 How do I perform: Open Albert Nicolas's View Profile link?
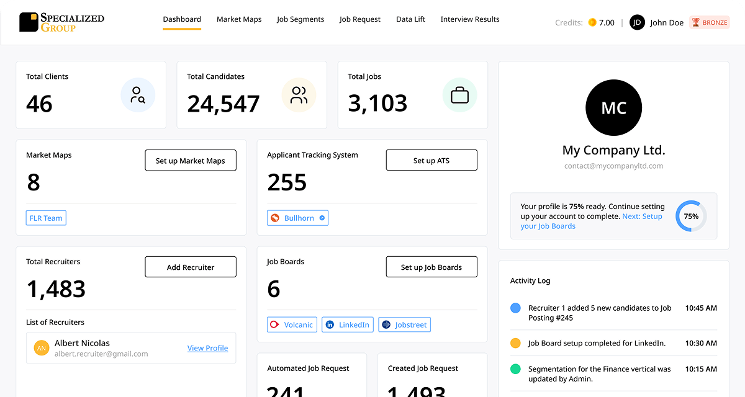tap(207, 348)
